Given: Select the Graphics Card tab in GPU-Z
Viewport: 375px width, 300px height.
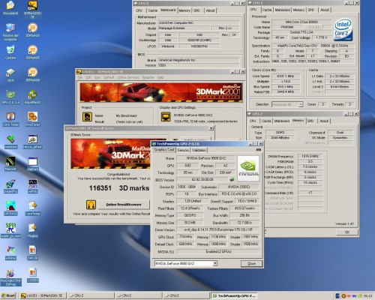Looking at the screenshot, I should 164,150.
